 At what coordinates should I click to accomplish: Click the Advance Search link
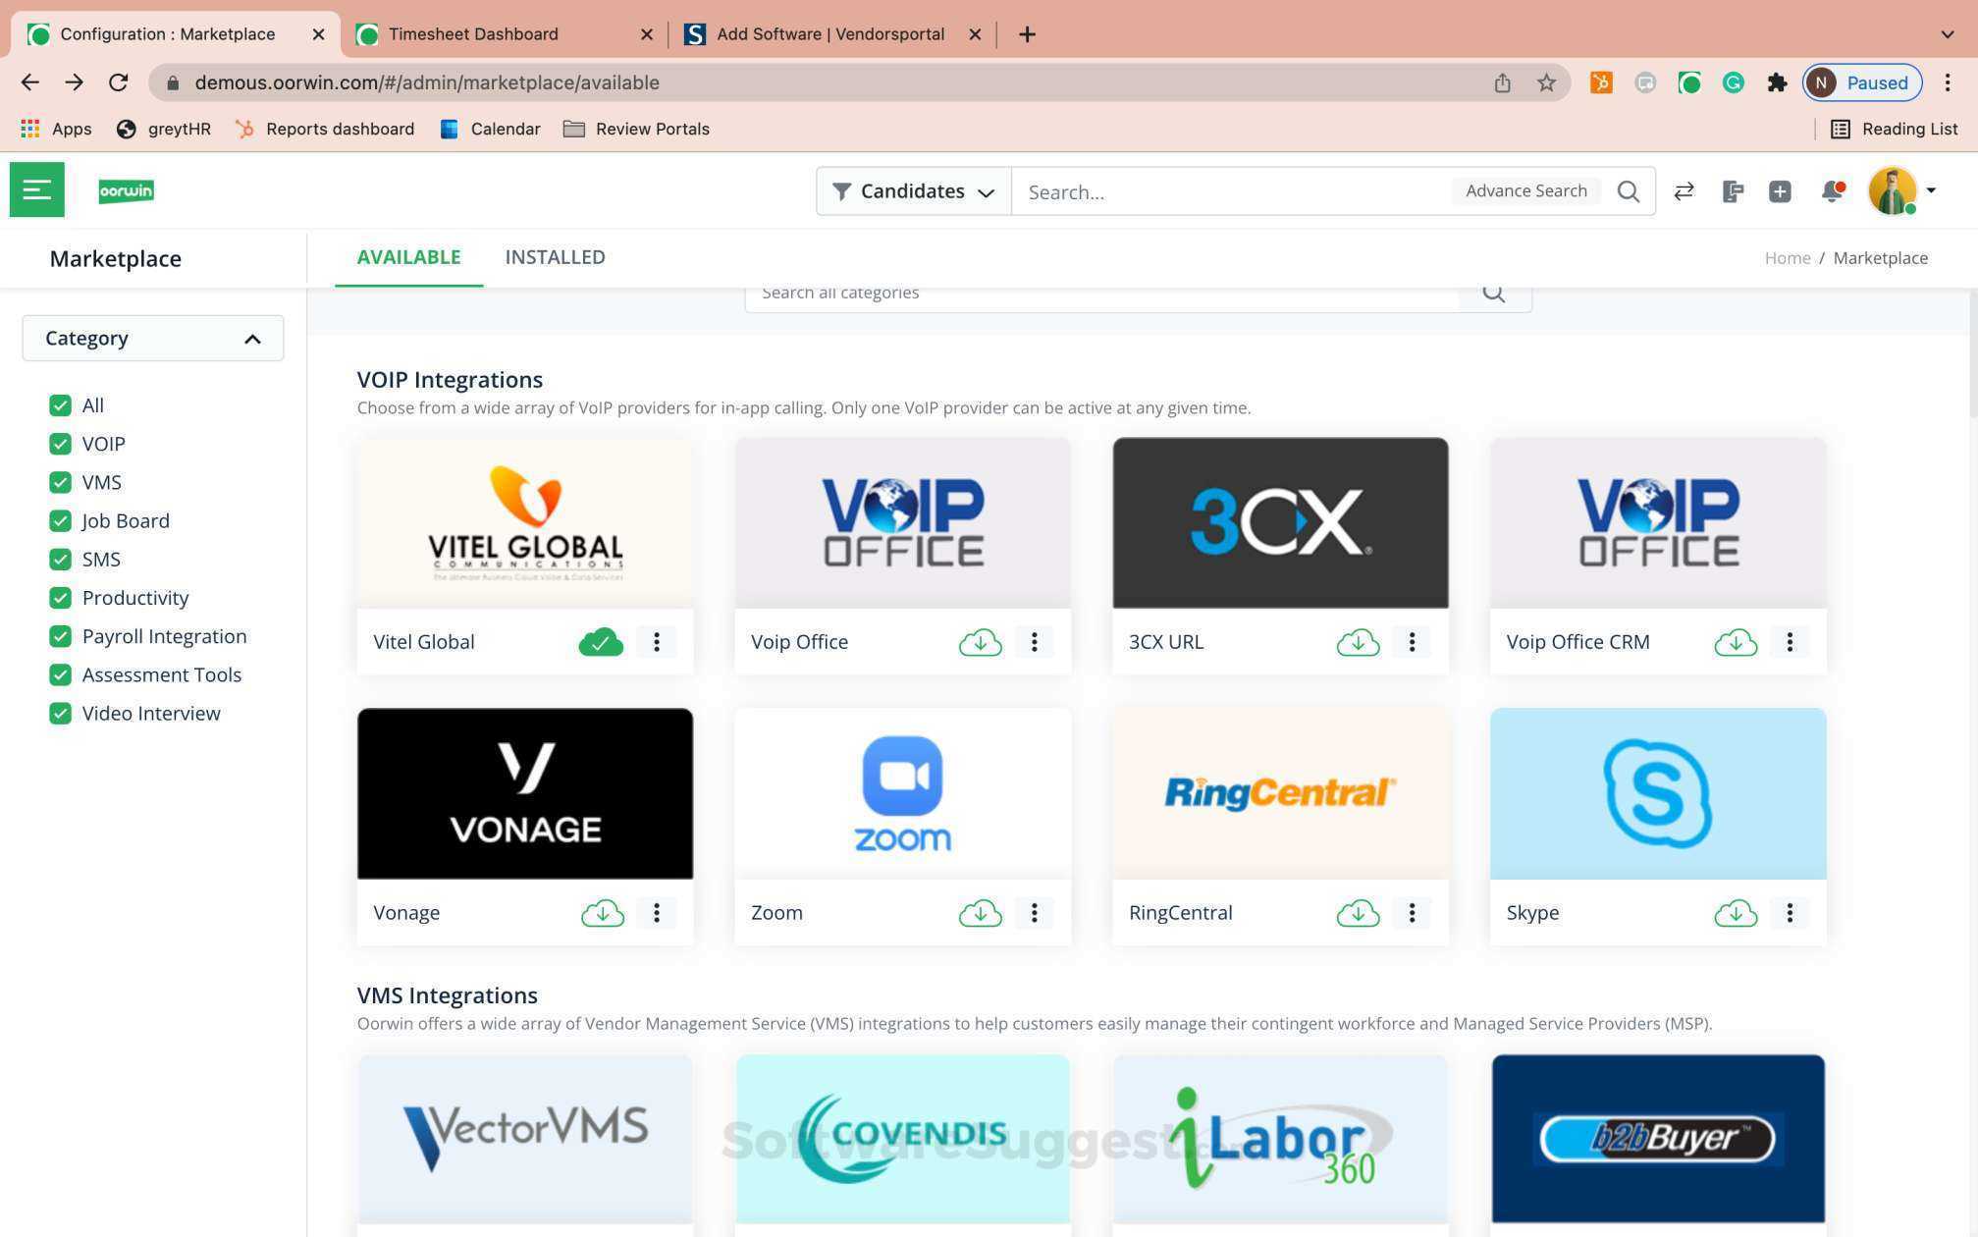click(1525, 190)
